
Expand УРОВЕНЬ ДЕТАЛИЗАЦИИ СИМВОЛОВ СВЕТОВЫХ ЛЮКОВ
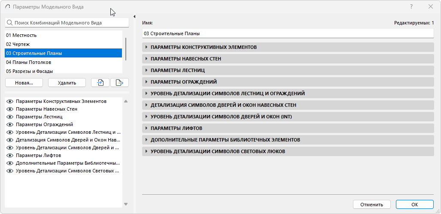288,151
